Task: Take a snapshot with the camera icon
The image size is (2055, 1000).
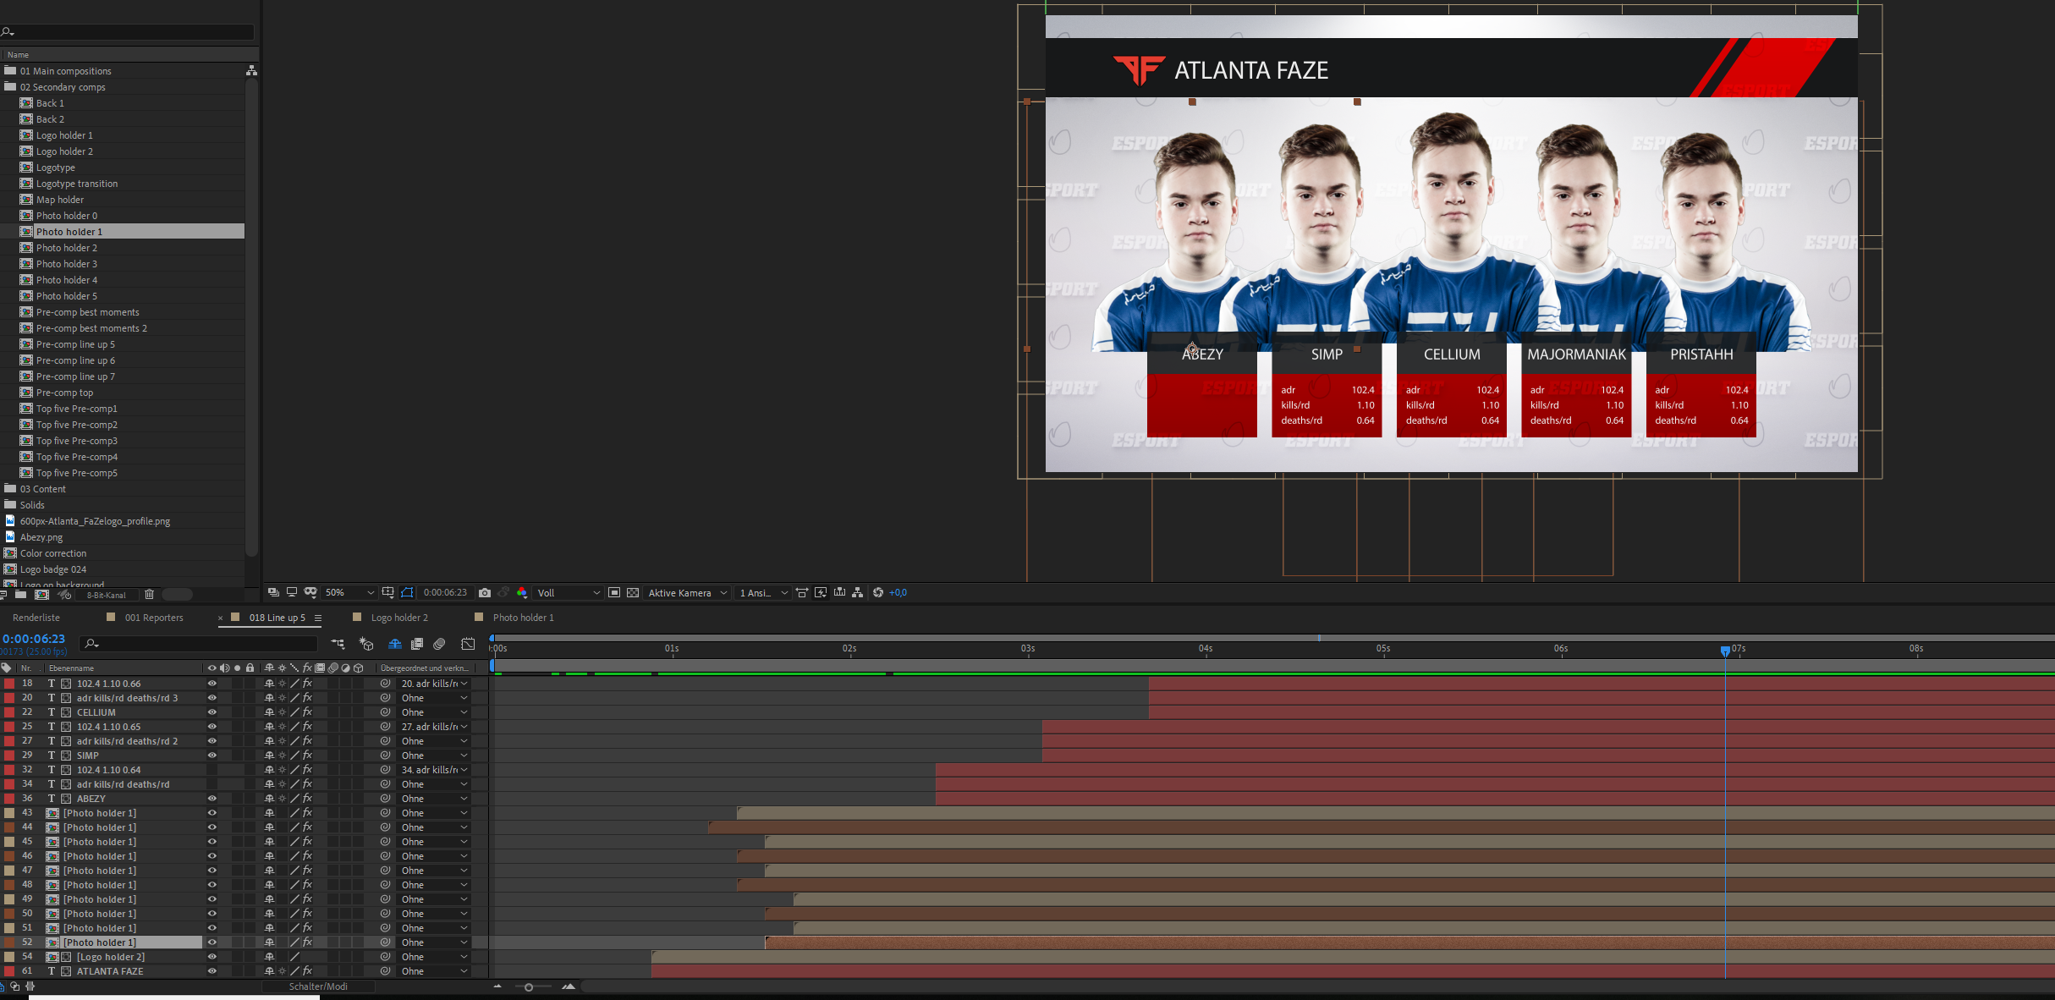Action: [x=485, y=593]
